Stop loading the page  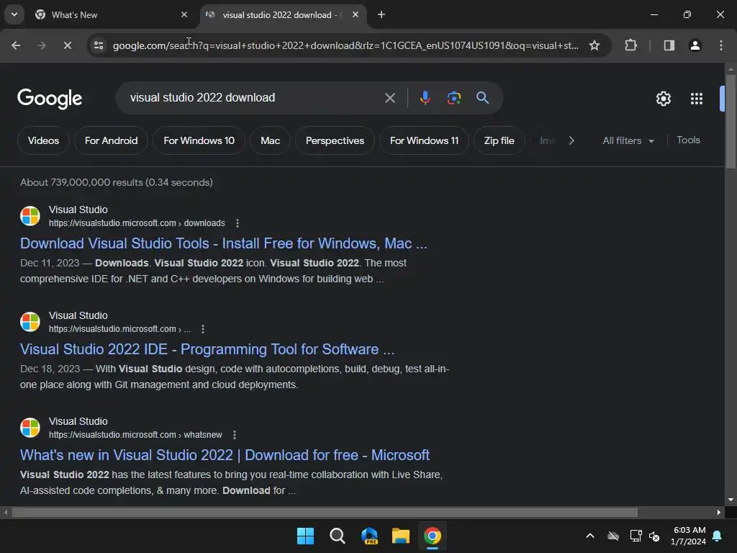coord(67,45)
